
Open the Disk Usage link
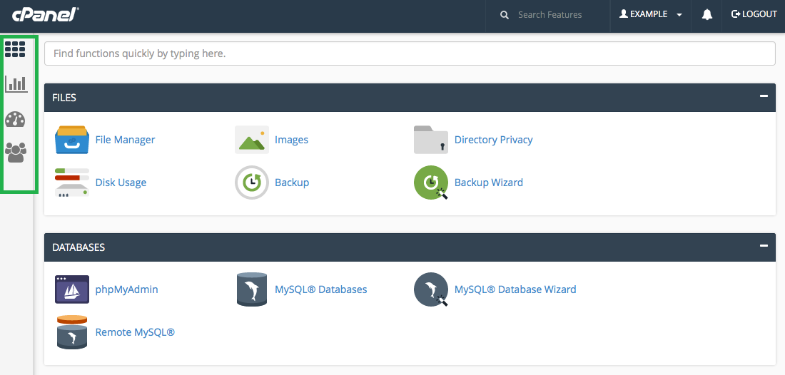121,183
